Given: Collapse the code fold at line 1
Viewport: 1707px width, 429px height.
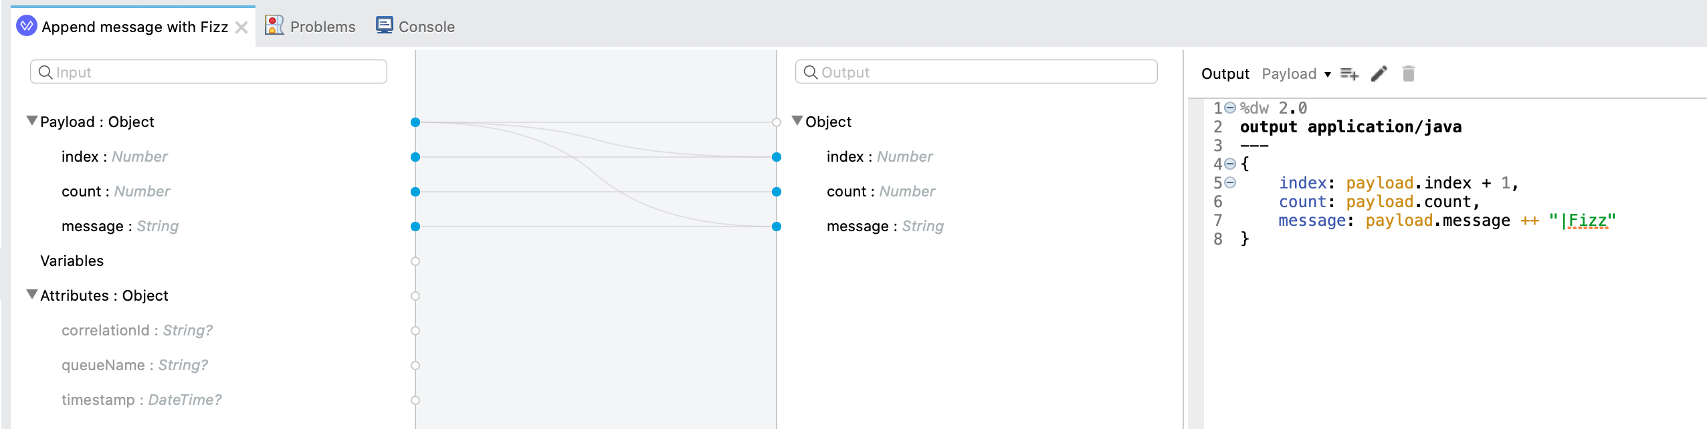Looking at the screenshot, I should pos(1230,108).
